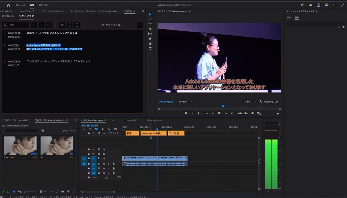
Task: Go to In point in Program monitor
Action: click(x=207, y=113)
